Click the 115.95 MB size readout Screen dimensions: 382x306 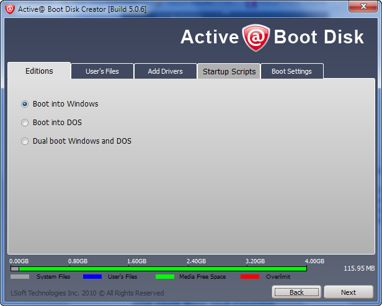(x=359, y=268)
